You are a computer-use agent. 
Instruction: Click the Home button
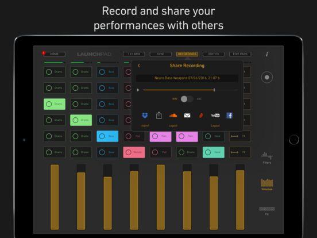point(54,54)
